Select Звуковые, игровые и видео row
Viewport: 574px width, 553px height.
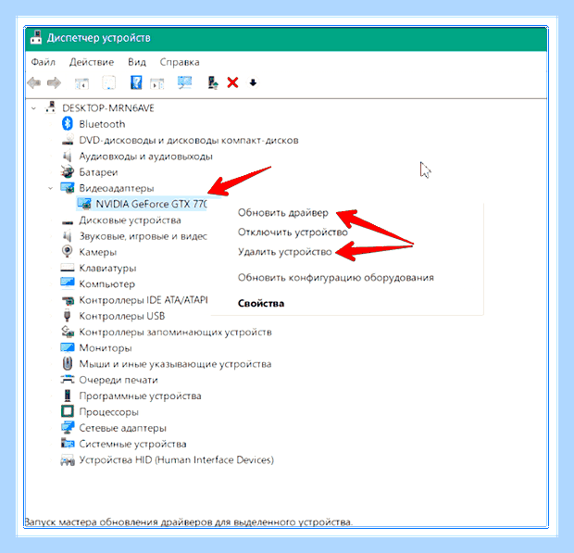[143, 236]
